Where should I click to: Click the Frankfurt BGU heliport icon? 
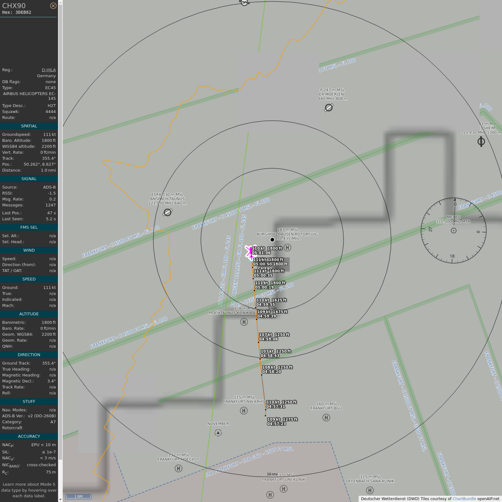click(326, 418)
